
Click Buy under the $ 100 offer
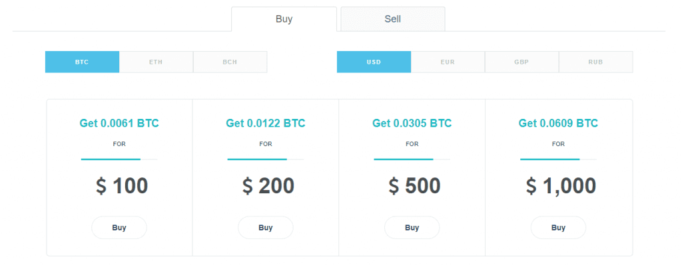(119, 228)
